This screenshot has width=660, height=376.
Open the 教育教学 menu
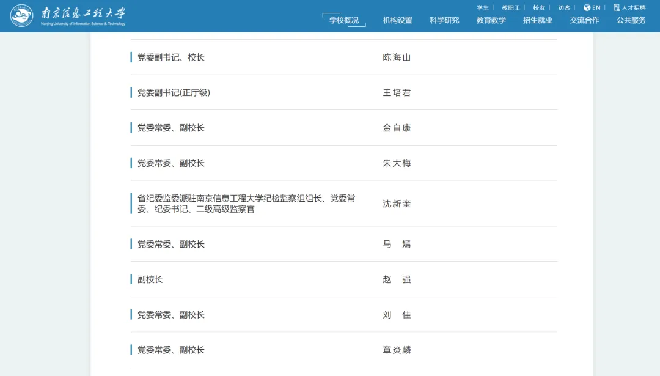pos(491,20)
